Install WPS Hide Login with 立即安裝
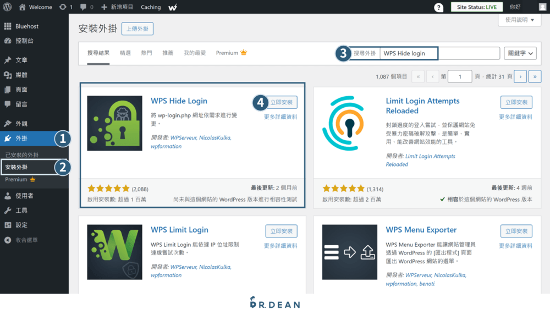550x315 pixels. 281,102
